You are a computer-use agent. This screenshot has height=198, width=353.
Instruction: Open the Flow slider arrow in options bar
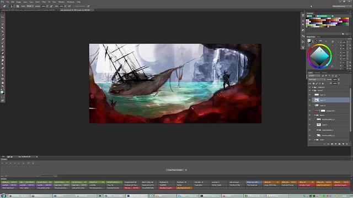point(66,6)
